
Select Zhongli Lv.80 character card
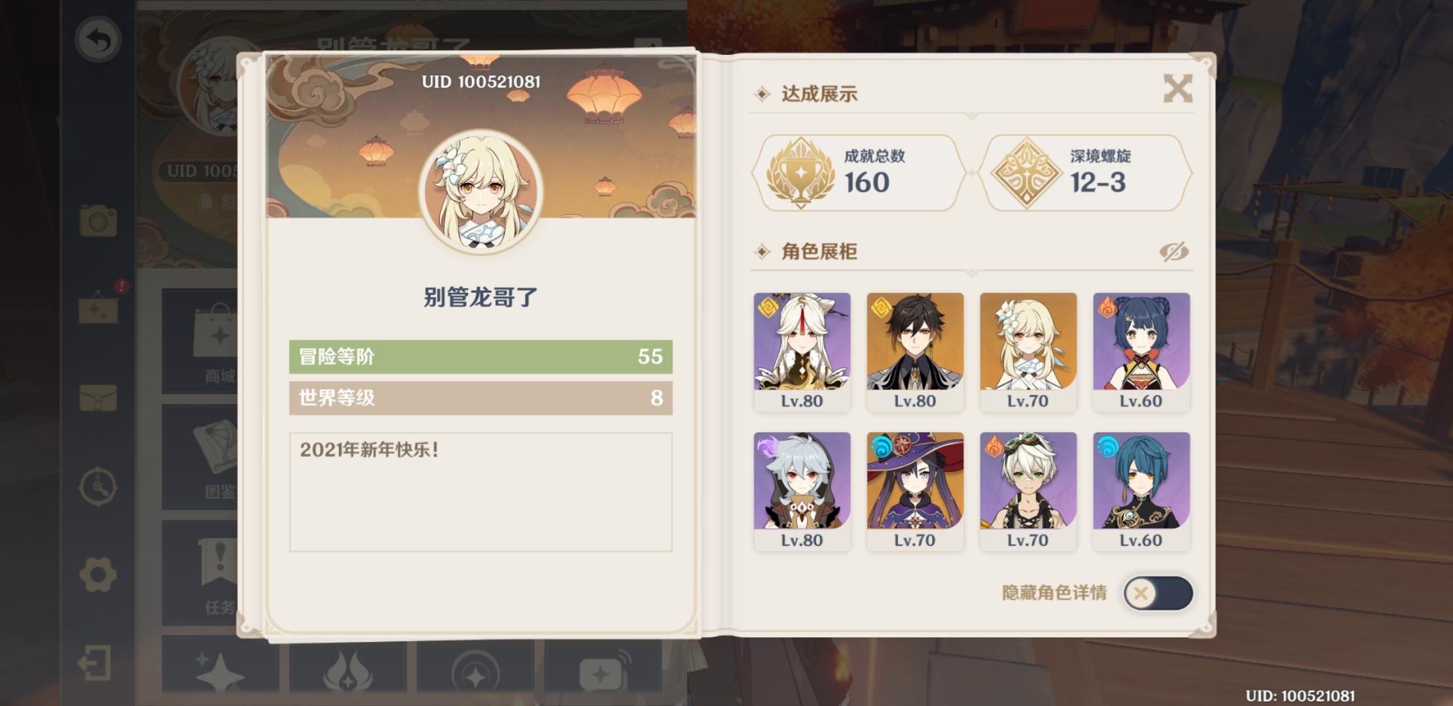pyautogui.click(x=915, y=352)
